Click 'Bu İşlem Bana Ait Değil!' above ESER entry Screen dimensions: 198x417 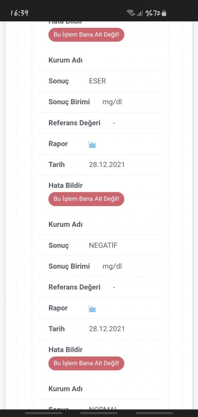pyautogui.click(x=86, y=35)
